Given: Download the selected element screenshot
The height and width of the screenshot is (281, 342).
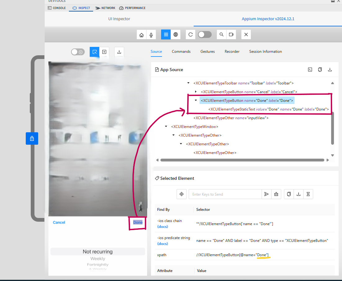Looking at the screenshot, I should tap(299, 194).
